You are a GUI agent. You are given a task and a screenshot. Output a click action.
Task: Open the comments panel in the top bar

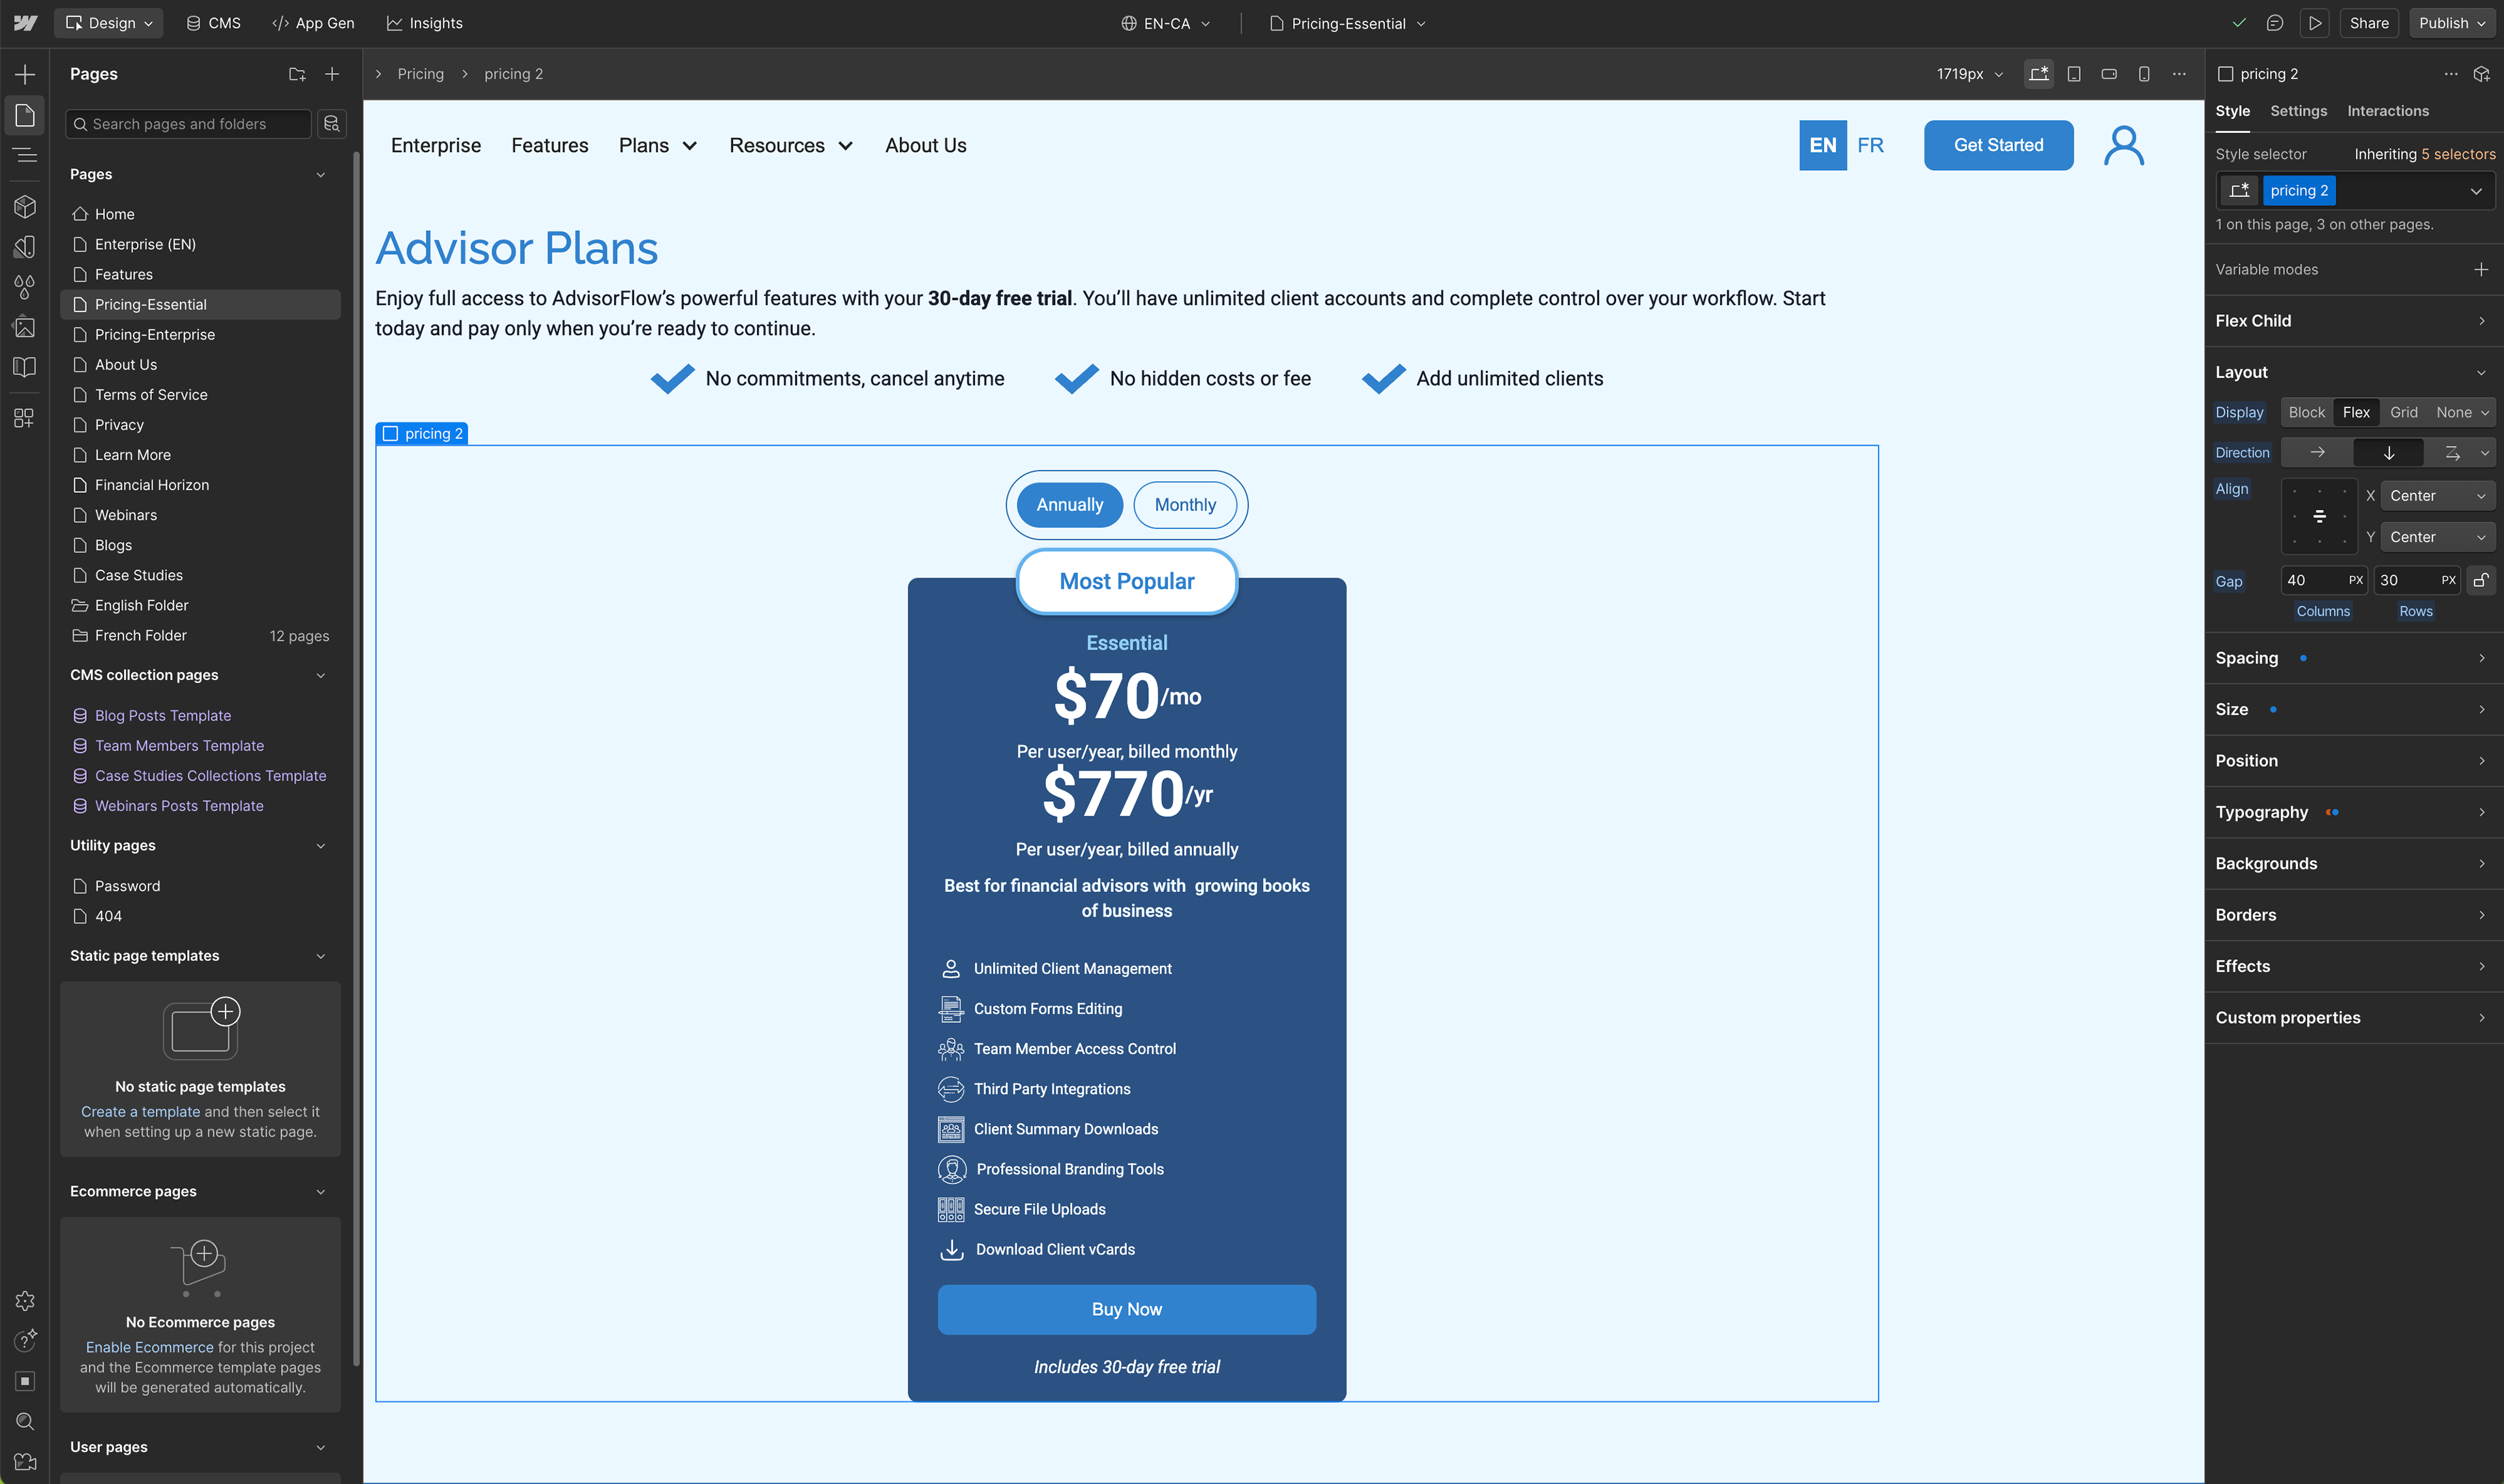[x=2275, y=22]
